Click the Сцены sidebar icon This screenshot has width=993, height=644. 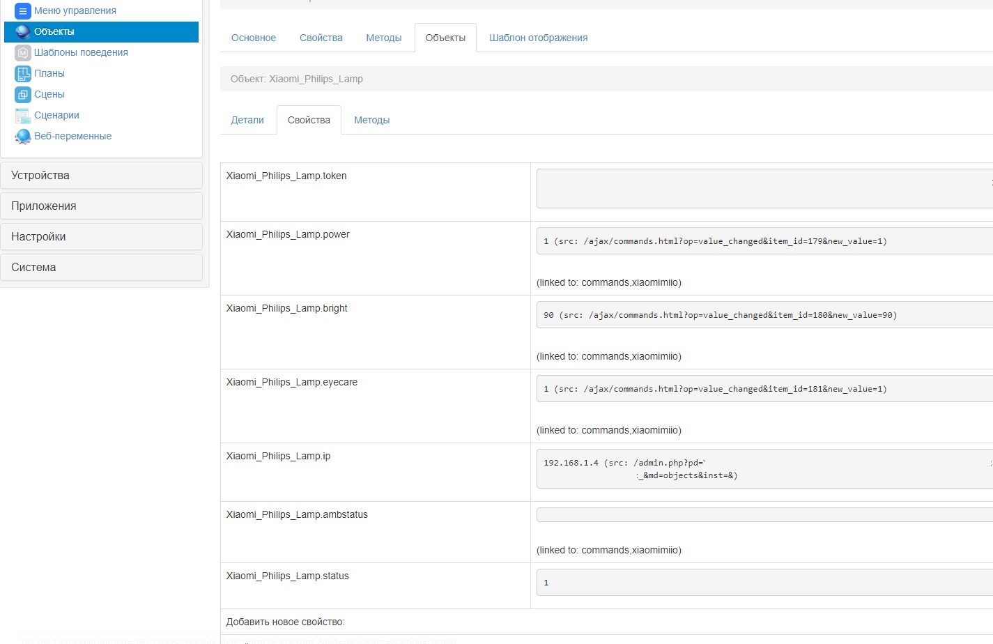tap(22, 94)
